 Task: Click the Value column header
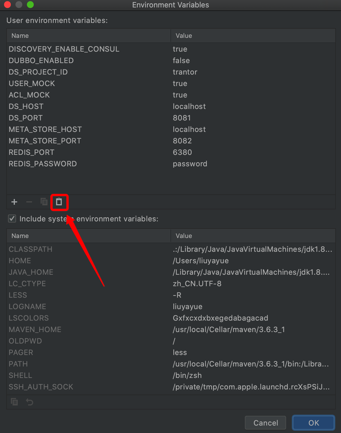coord(184,35)
